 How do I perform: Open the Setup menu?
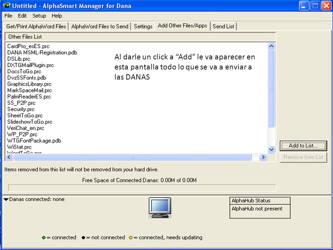39,16
